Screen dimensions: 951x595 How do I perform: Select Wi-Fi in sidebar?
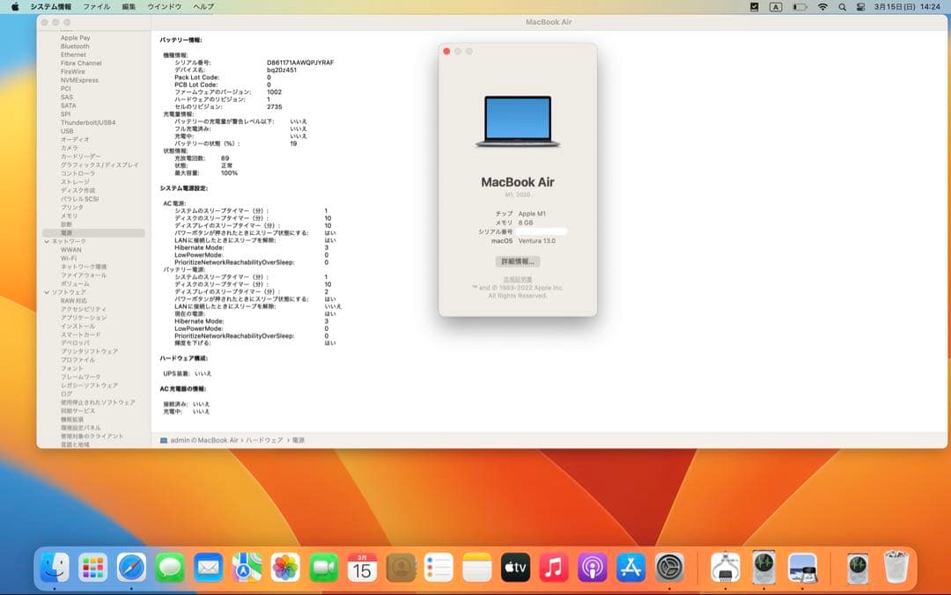pyautogui.click(x=69, y=259)
